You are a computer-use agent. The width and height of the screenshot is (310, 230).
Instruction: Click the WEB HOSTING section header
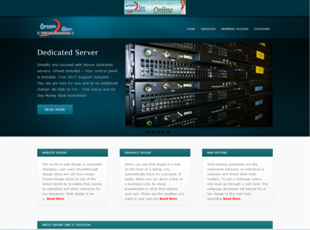[237, 153]
